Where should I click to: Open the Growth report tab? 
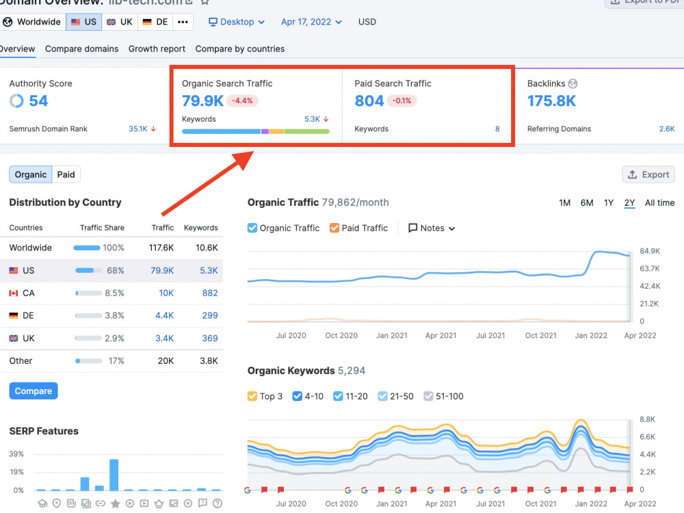(x=157, y=49)
